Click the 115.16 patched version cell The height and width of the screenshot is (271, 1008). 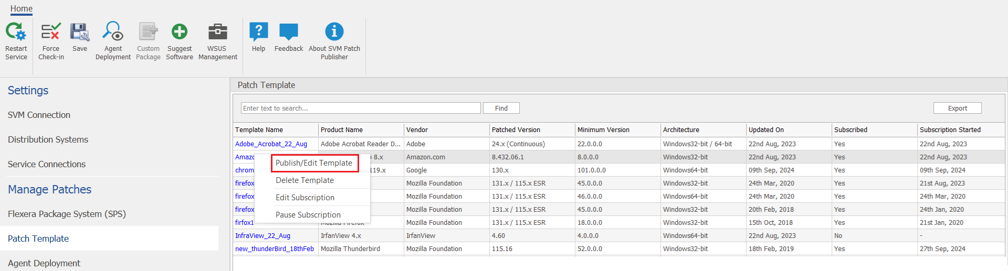click(x=532, y=248)
